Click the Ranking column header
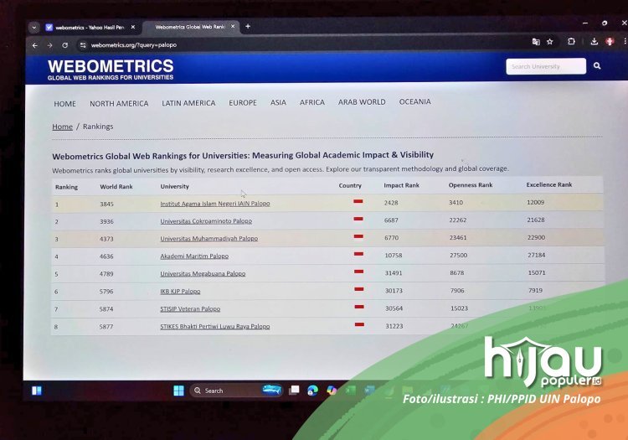The height and width of the screenshot is (440, 628). click(66, 187)
